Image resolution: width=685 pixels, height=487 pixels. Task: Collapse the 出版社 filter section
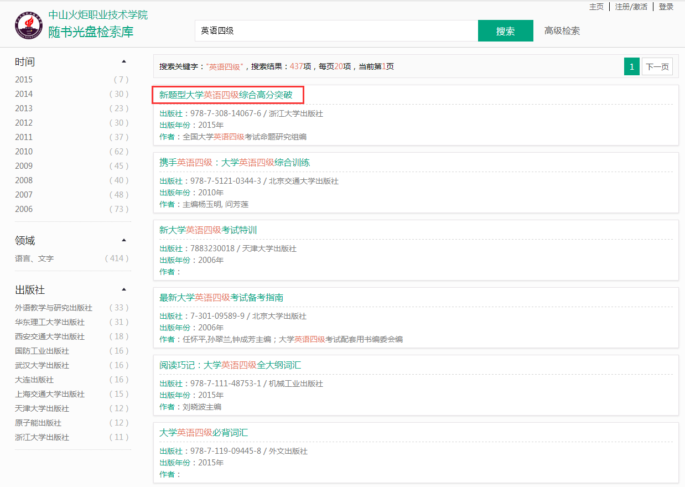124,289
